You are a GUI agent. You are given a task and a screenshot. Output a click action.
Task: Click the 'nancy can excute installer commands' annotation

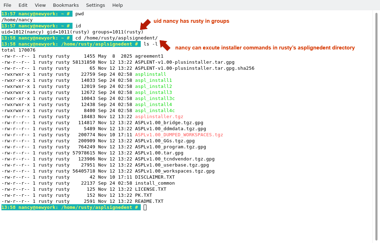click(265, 48)
